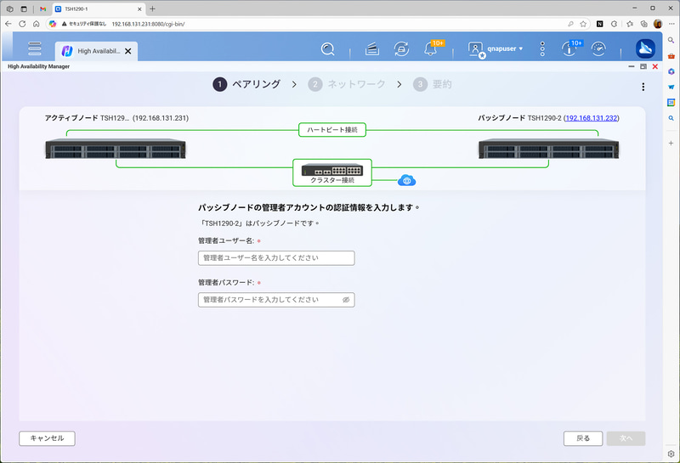Open notifications bell with 10+ badge
This screenshot has width=680, height=463.
pyautogui.click(x=431, y=49)
